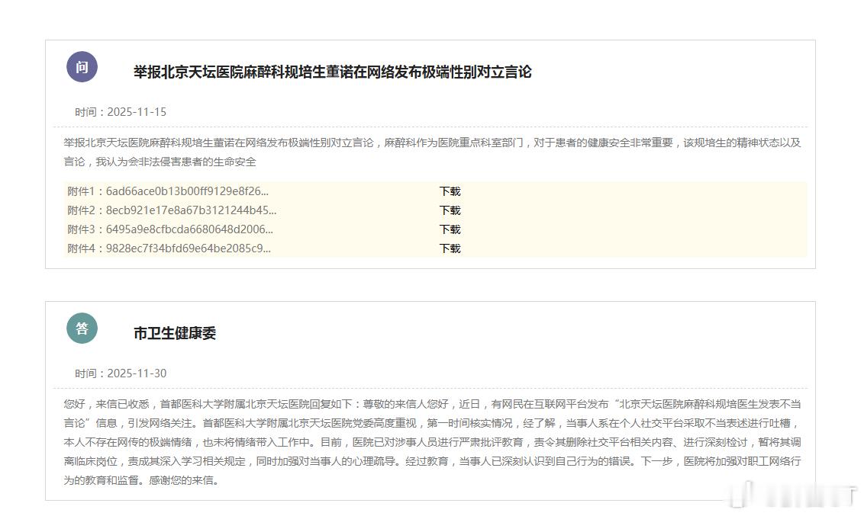Download attachment 附件2
Viewport: 864px width, 516px height.
[450, 210]
